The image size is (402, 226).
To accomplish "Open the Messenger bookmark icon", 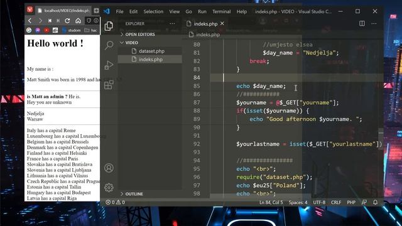I will (38, 30).
